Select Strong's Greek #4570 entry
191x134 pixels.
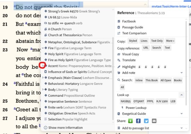click(74, 11)
